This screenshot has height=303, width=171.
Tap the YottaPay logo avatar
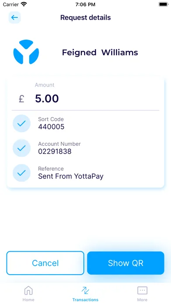(26, 52)
